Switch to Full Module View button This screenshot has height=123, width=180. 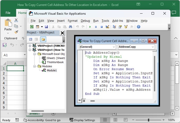pos(84,101)
